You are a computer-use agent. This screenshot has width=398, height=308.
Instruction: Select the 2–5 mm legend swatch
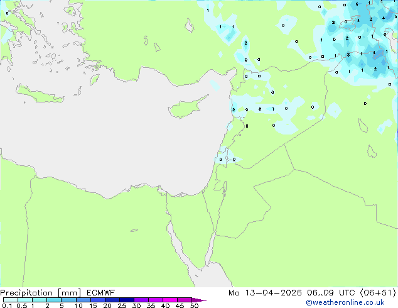54,300
